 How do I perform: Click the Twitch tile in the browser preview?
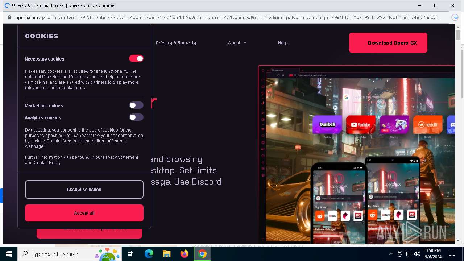click(327, 125)
